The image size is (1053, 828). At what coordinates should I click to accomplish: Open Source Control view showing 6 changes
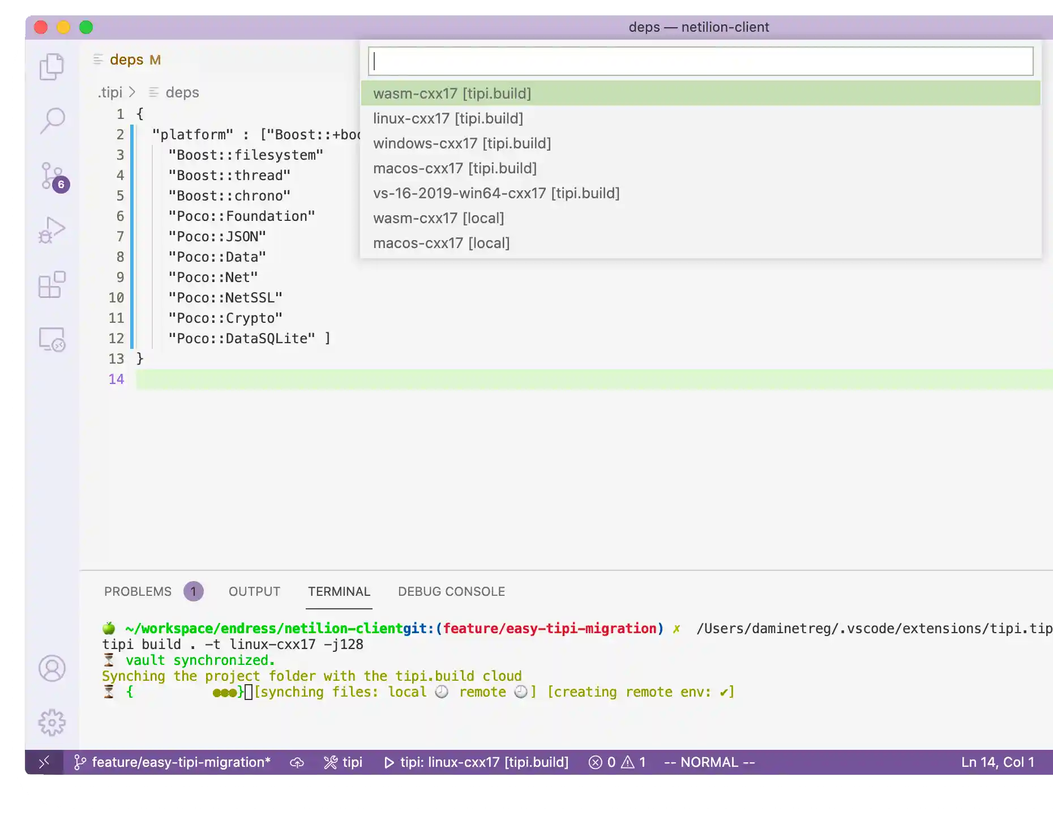pyautogui.click(x=52, y=174)
